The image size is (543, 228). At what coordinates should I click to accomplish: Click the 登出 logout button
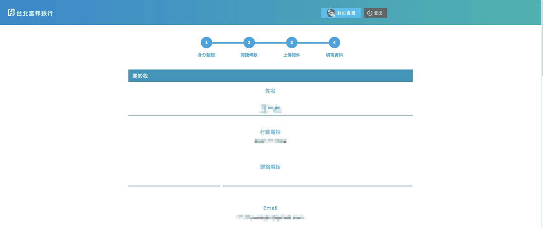pos(376,13)
